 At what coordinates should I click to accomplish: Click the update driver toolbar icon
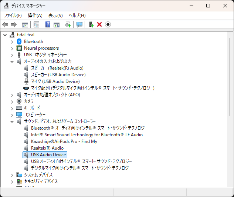coord(91,24)
